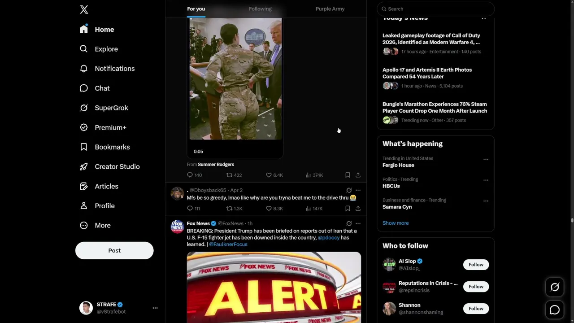Open the Fox News ALERT image
This screenshot has width=574, height=323.
click(x=274, y=287)
